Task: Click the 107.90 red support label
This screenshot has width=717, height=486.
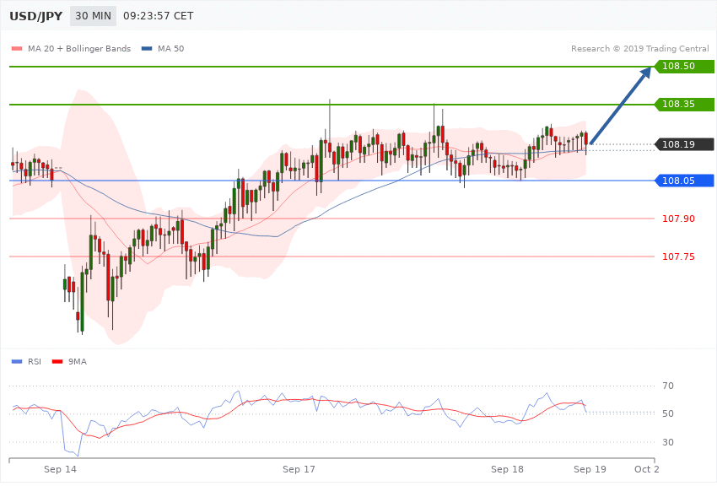Action: (678, 219)
